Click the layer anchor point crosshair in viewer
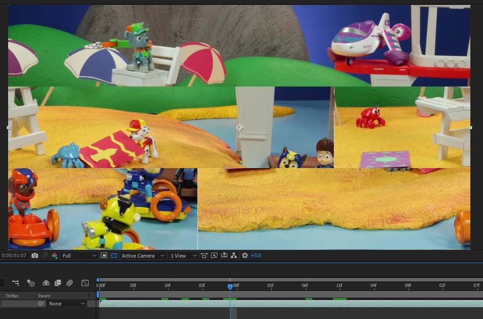Screen dimensions: 483x319 (x=239, y=127)
